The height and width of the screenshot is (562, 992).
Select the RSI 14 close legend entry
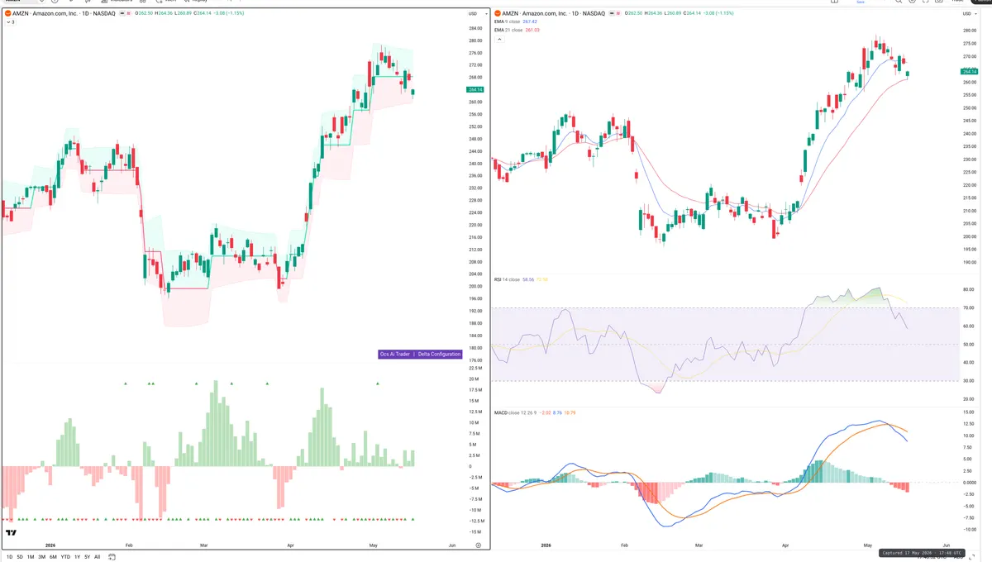(507, 279)
